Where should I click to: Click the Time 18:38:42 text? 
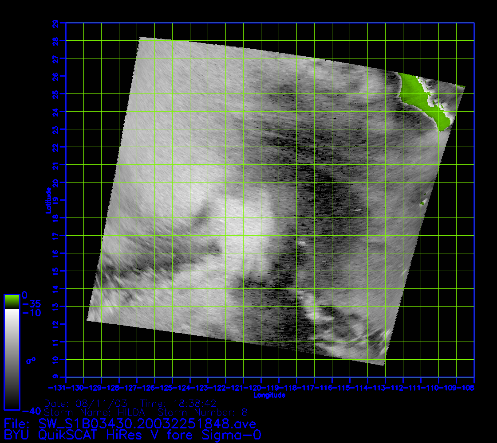pos(179,404)
